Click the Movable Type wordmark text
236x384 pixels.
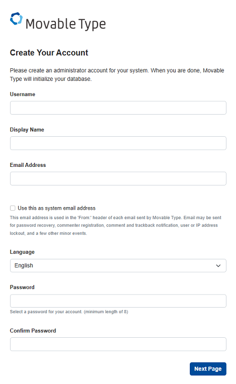[66, 24]
